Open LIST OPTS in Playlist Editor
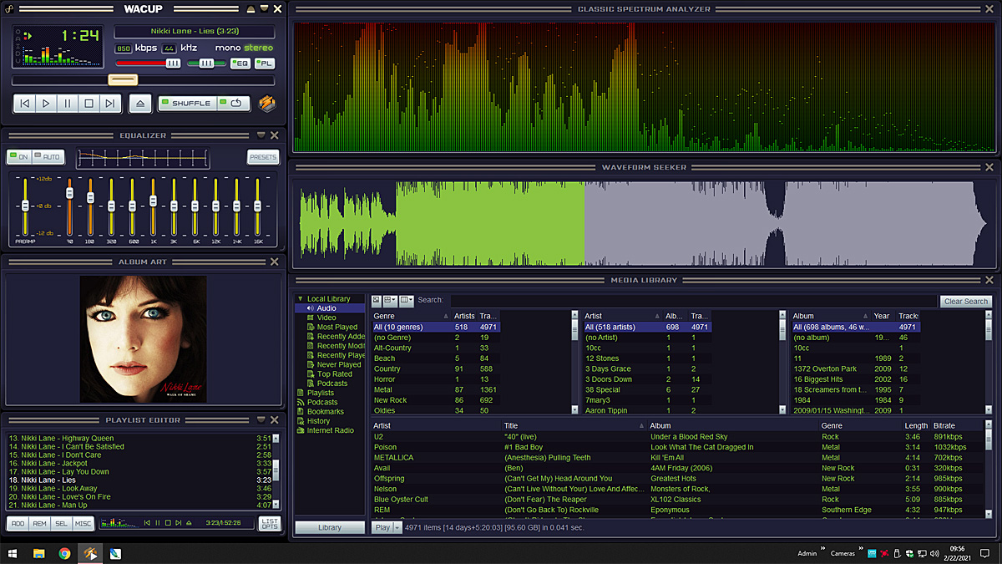The height and width of the screenshot is (564, 1002). 269,523
